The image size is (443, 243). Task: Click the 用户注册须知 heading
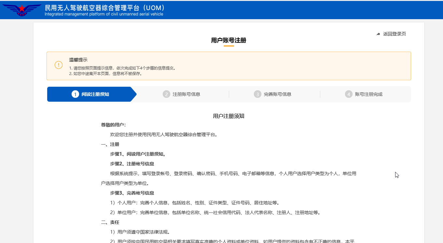coord(228,116)
